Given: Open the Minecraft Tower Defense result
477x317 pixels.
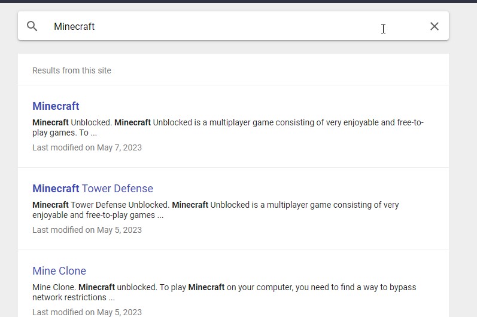Looking at the screenshot, I should pos(93,189).
